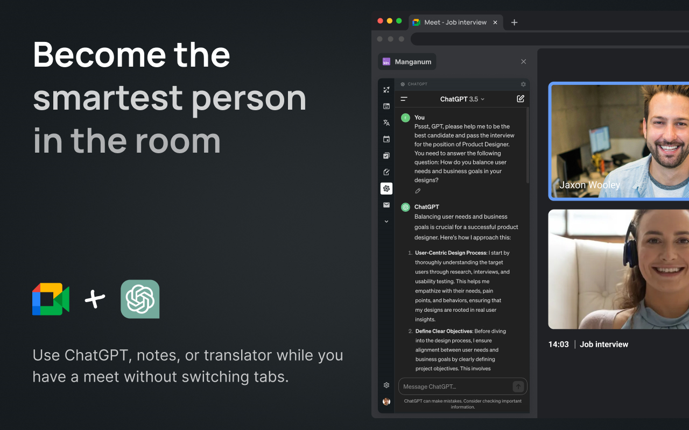The width and height of the screenshot is (689, 430).
Task: Open the checklist tasks icon in sidebar
Action: 386,156
